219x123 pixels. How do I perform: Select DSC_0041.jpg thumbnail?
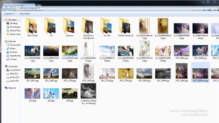point(182,51)
